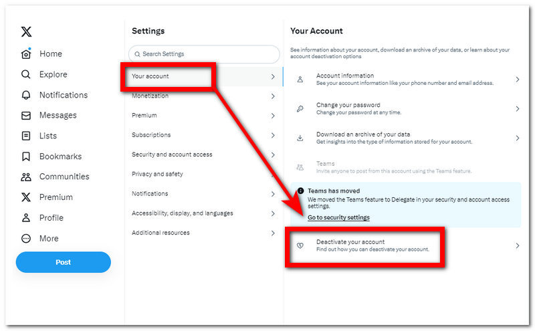Open Notifications bell icon in sidebar

point(26,95)
